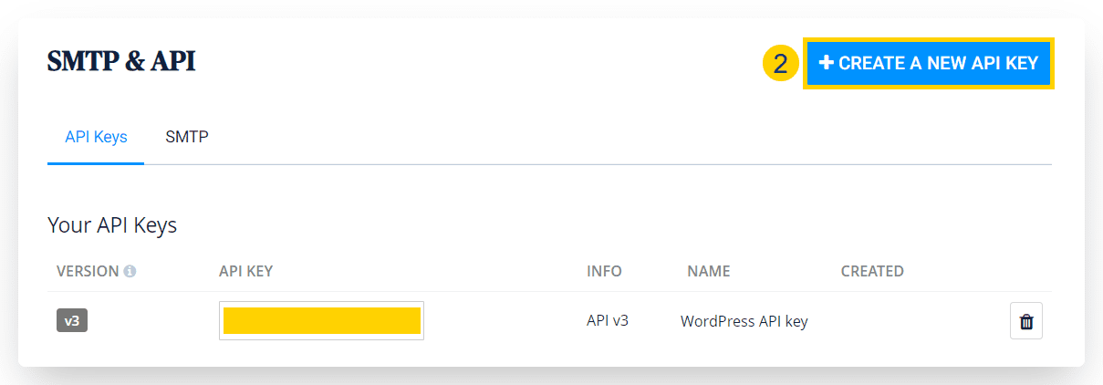The height and width of the screenshot is (385, 1103).
Task: Create a new API key
Action: 929,63
